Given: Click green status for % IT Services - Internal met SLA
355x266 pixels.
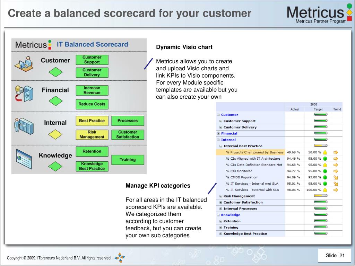Looking at the screenshot, I should point(325,184).
